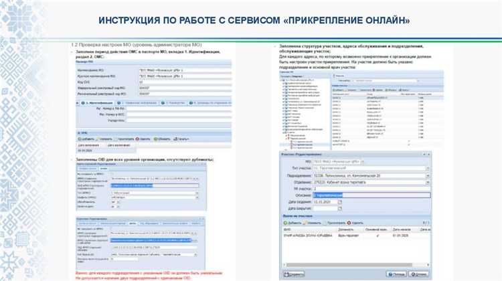This screenshot has width=502, height=281.
Task: Click the Добавить icon in the ОМС toolbar
Action: 80,139
